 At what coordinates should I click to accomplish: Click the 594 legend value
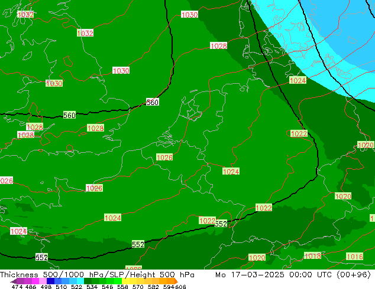[169, 287]
